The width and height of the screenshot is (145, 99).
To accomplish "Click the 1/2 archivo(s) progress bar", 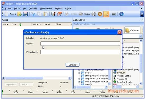I will tap(80, 52).
